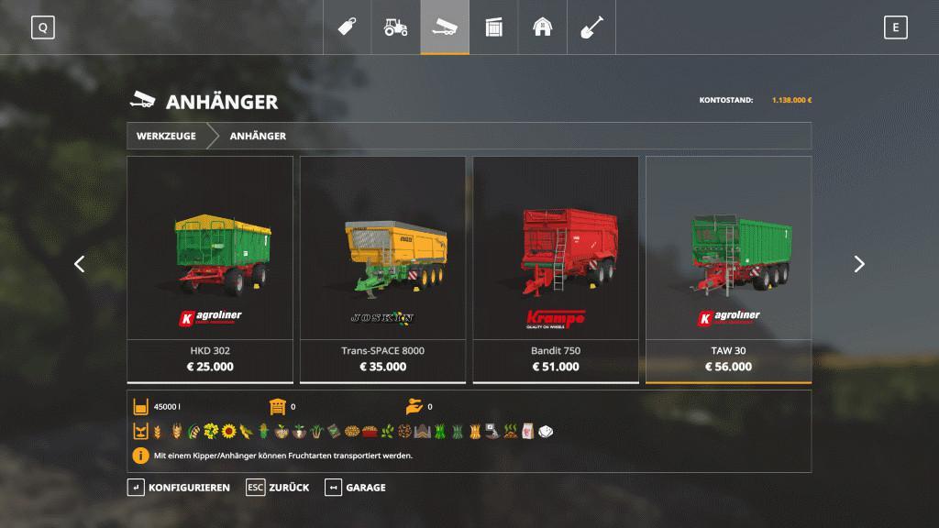939x528 pixels.
Task: Click the ANHÄNGER breadcrumb item
Action: [258, 136]
